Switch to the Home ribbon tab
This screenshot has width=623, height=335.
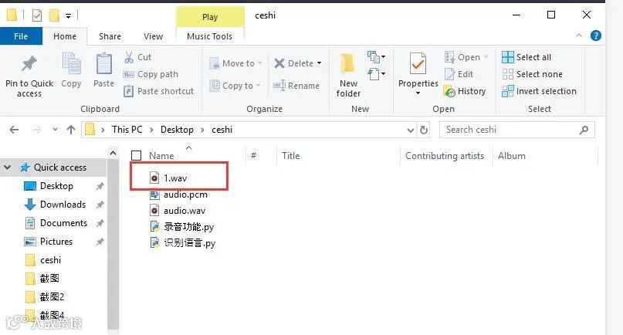(x=65, y=36)
